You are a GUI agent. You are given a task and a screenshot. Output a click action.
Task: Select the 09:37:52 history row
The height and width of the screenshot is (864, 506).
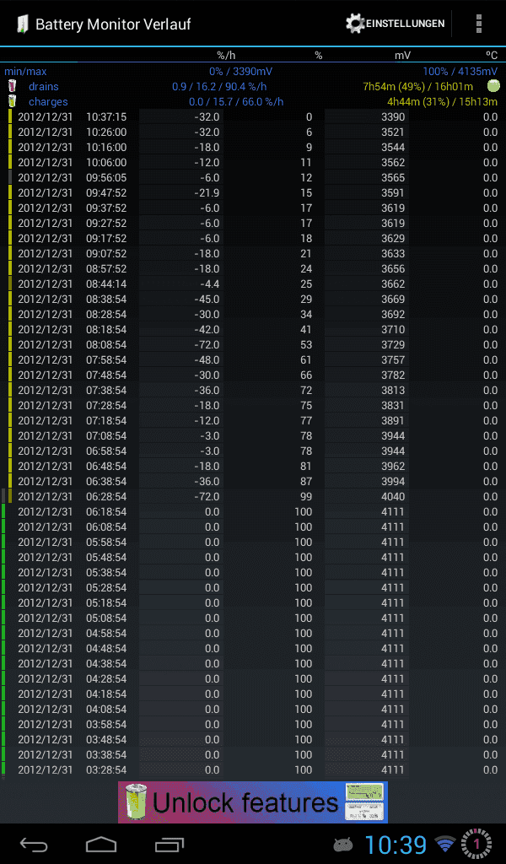pyautogui.click(x=253, y=208)
